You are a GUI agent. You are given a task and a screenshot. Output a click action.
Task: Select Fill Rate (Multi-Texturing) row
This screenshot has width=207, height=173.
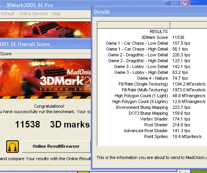(145, 90)
